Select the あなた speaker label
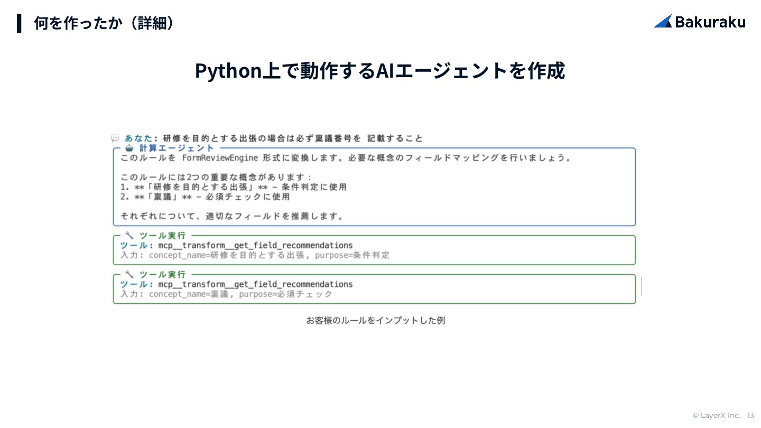 pyautogui.click(x=138, y=138)
